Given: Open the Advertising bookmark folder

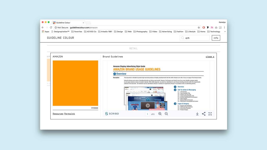Looking at the screenshot, I should 165,32.
